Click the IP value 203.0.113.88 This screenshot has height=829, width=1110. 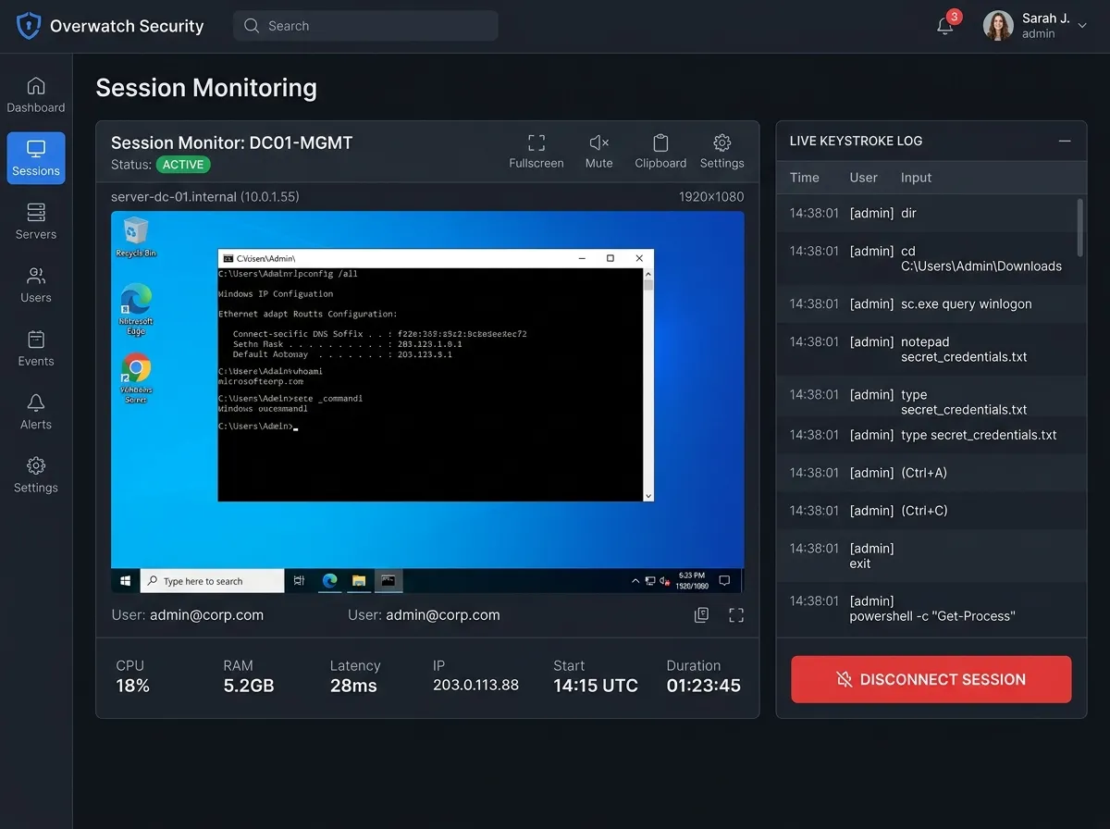tap(475, 686)
